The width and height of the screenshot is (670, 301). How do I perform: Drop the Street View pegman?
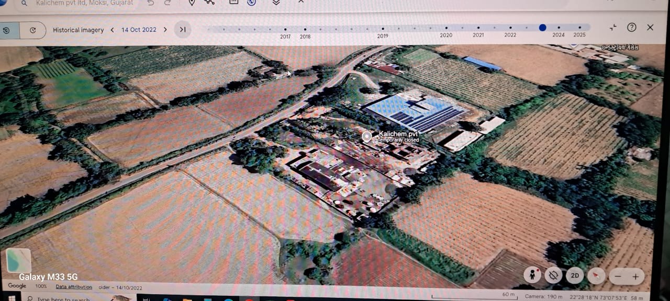[532, 275]
